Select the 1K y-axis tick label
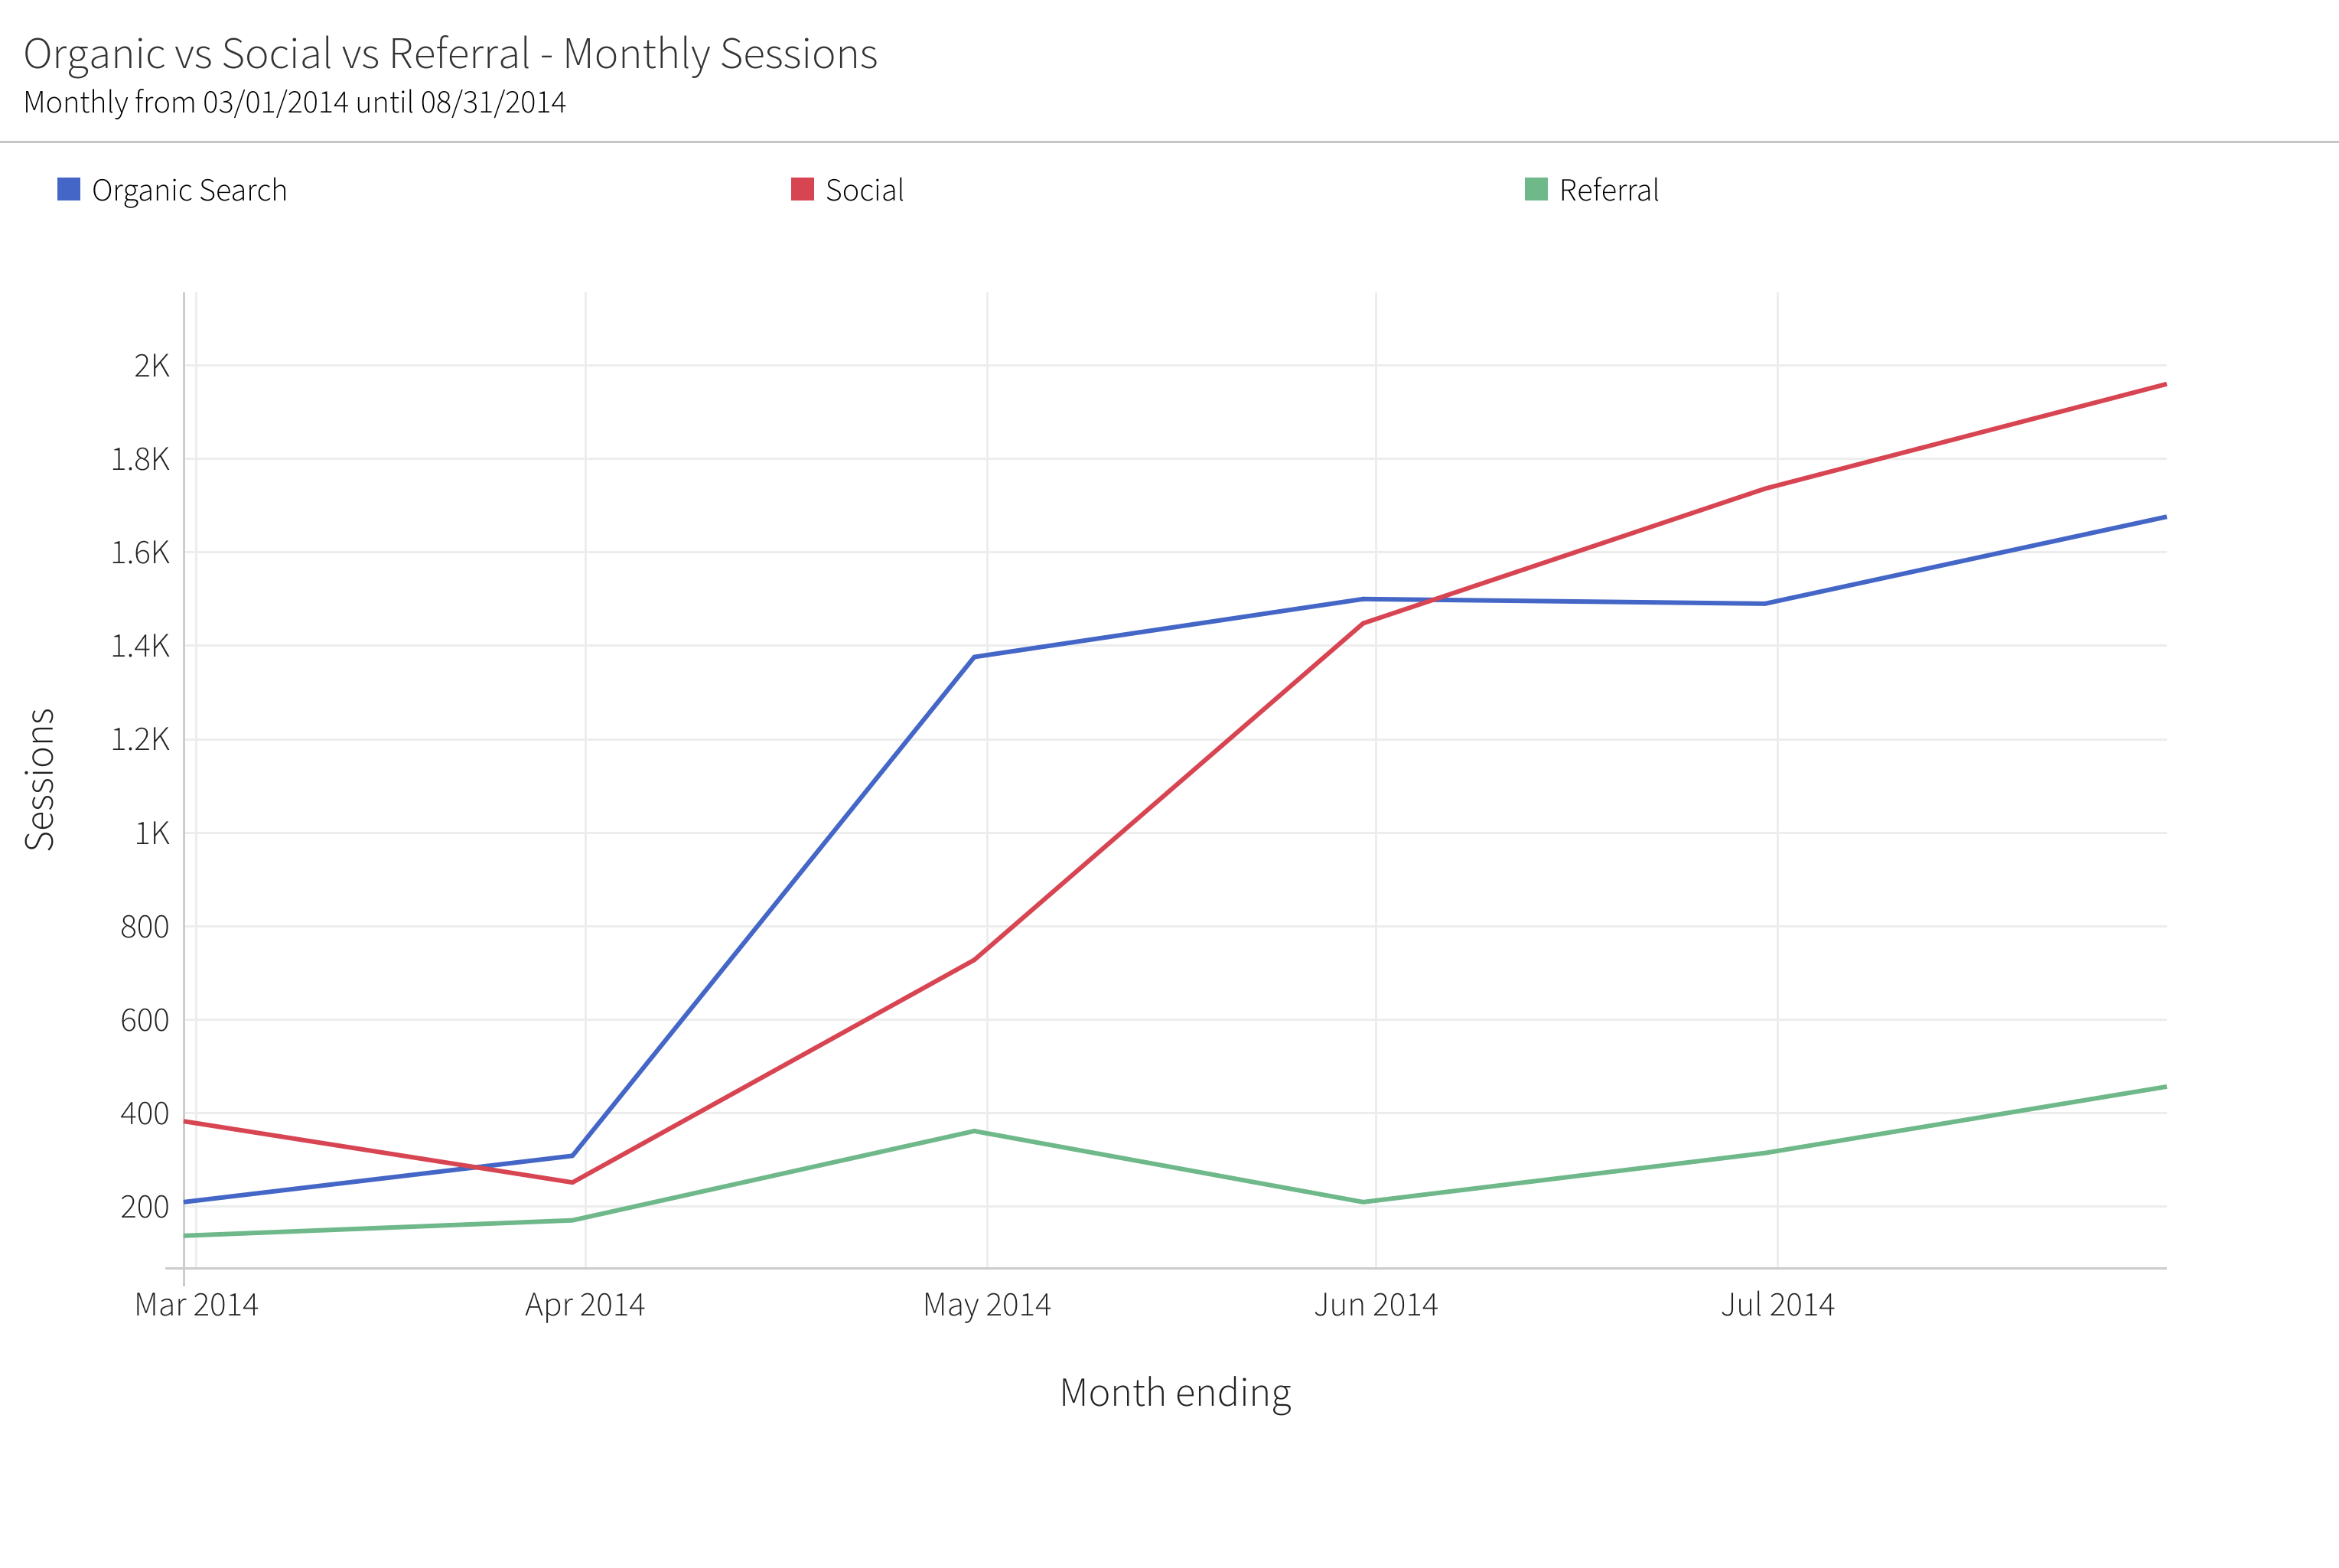 point(152,833)
